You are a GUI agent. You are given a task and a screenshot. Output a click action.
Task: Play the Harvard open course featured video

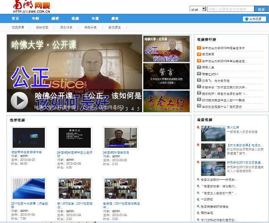pyautogui.click(x=19, y=101)
